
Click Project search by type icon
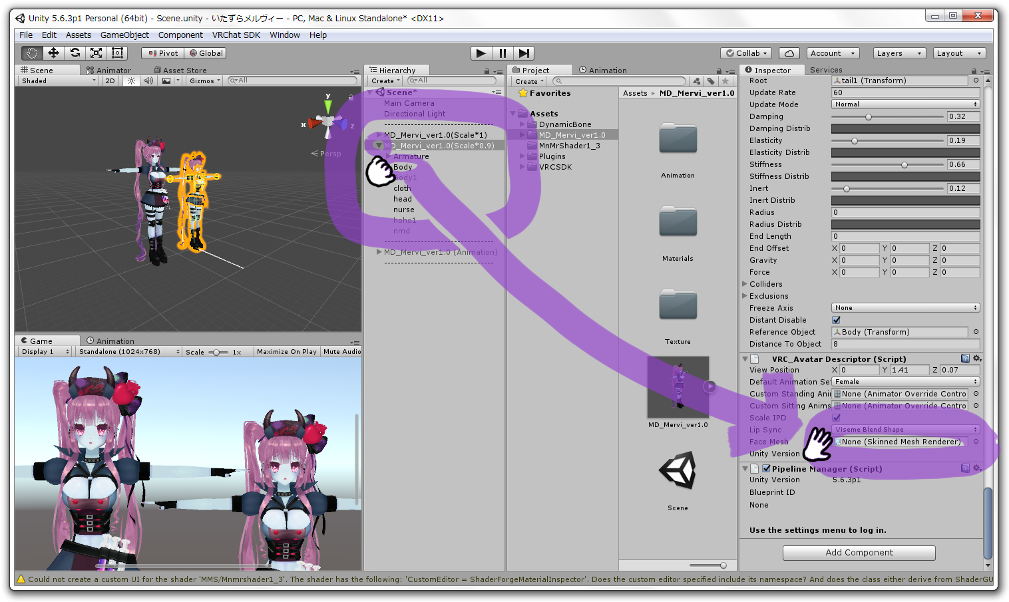[696, 81]
